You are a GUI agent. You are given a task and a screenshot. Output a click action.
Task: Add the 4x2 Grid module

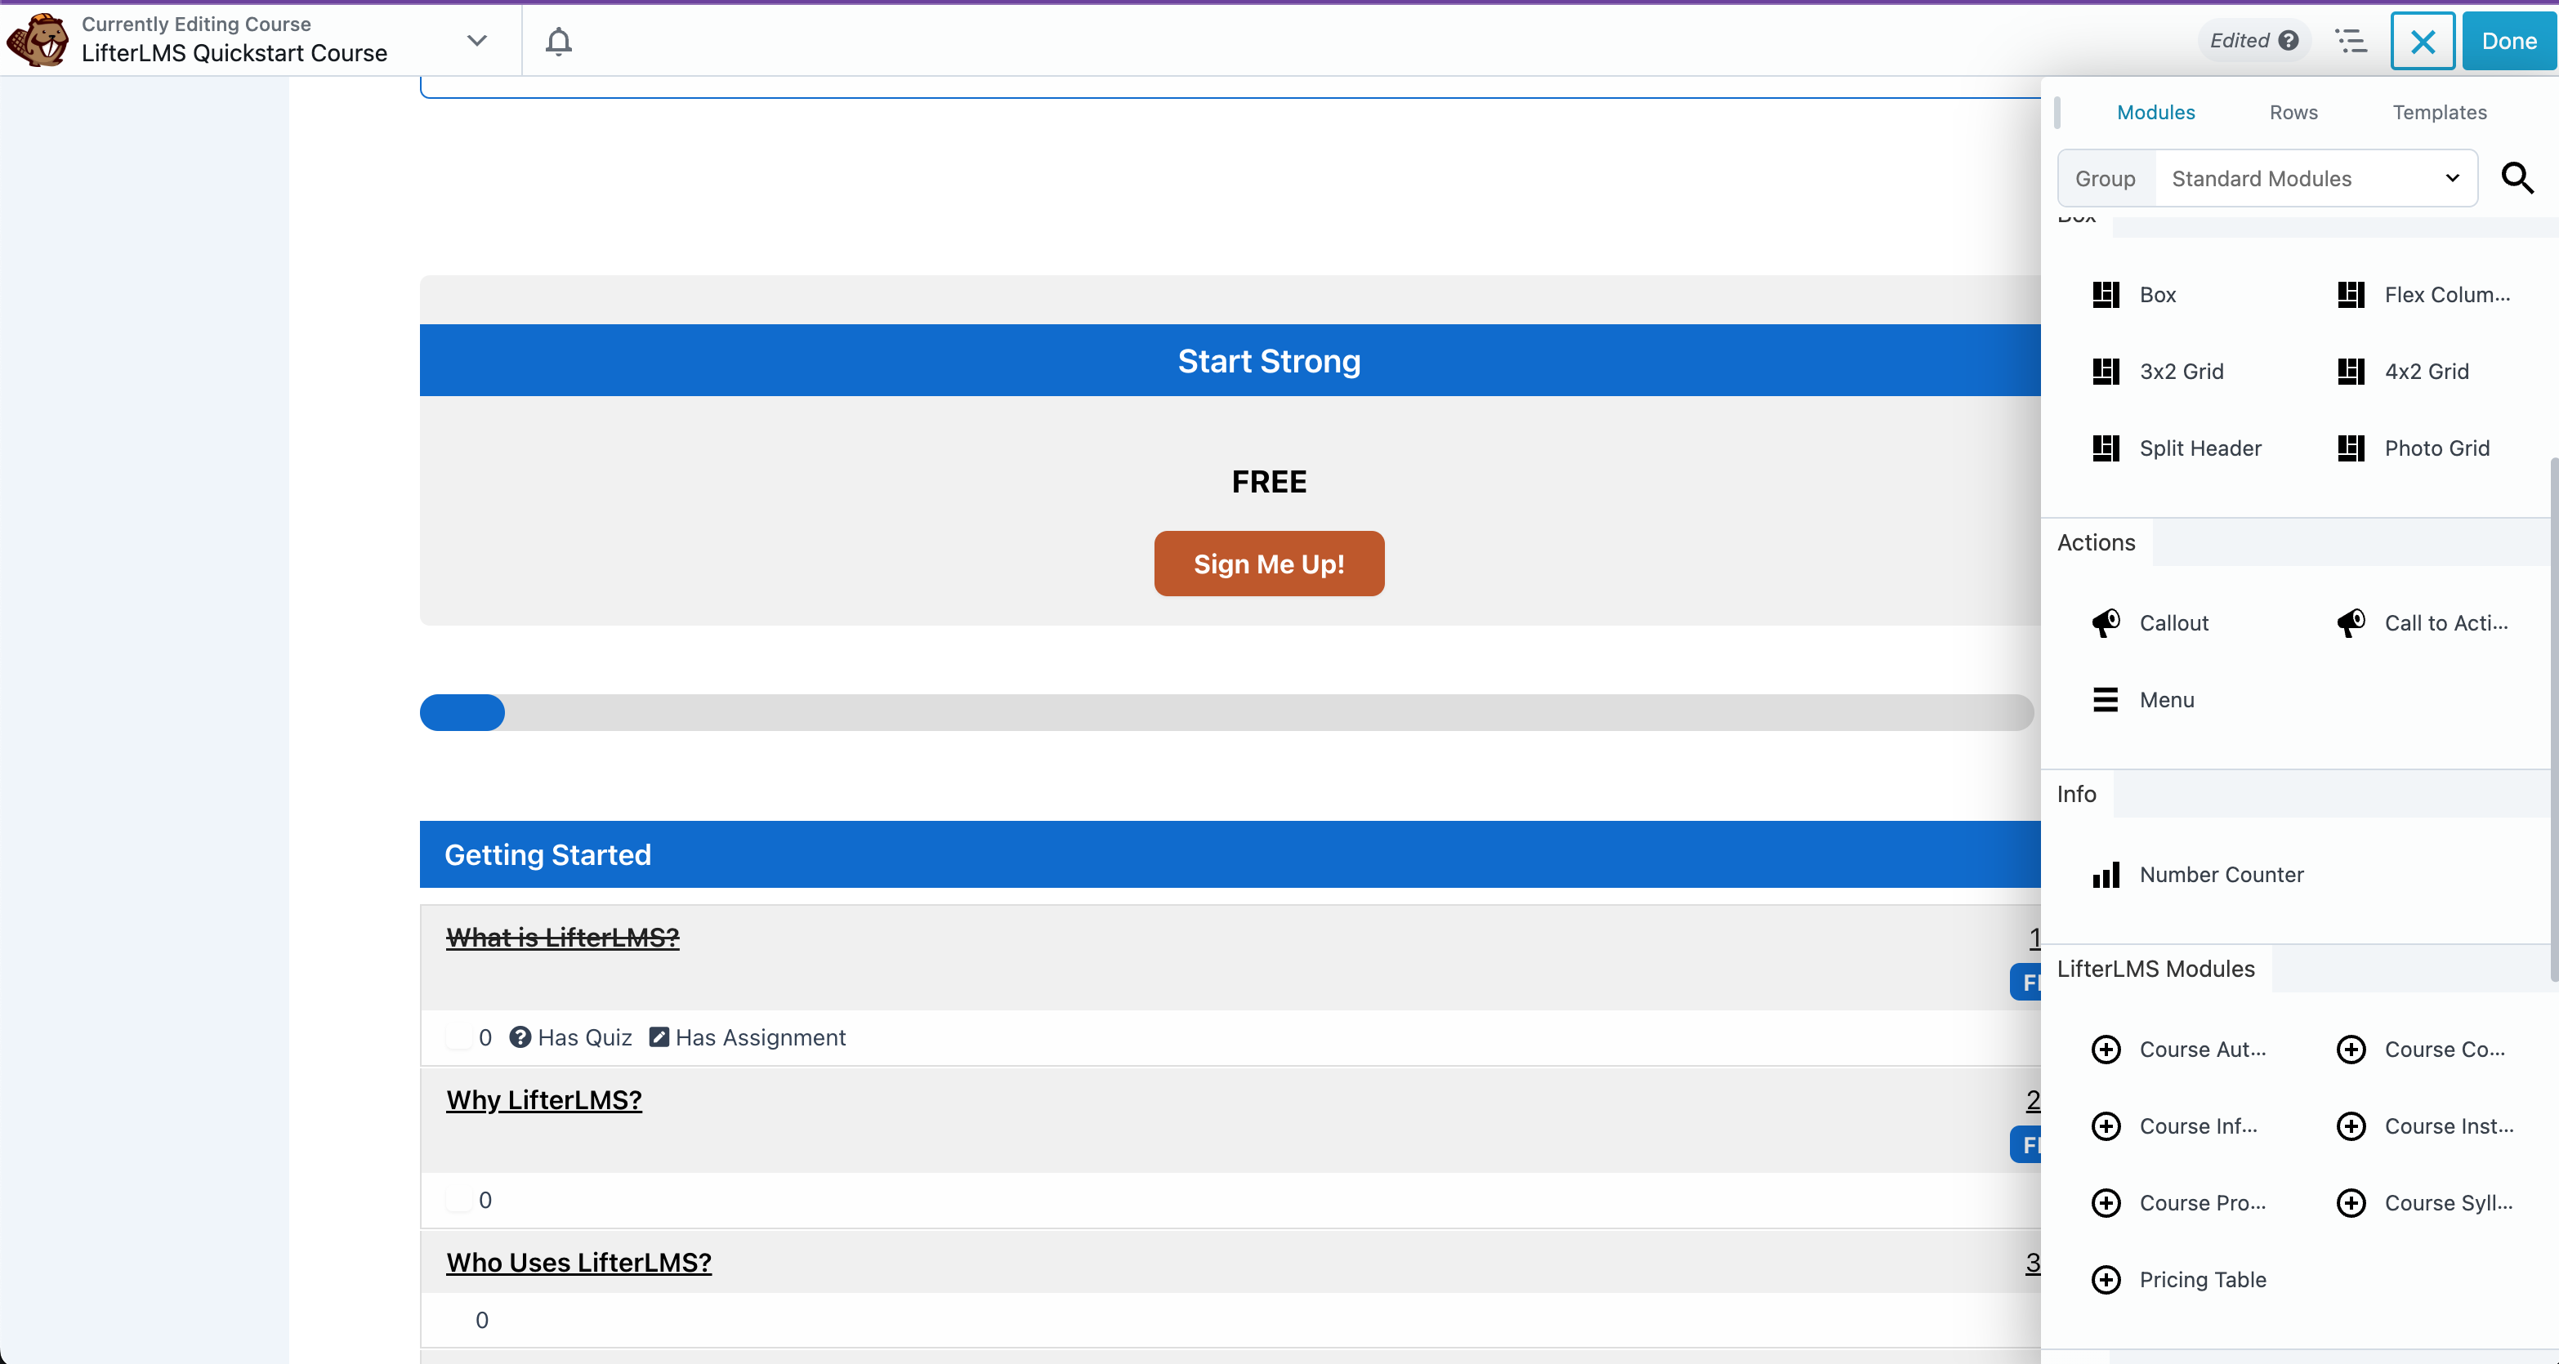(2426, 370)
